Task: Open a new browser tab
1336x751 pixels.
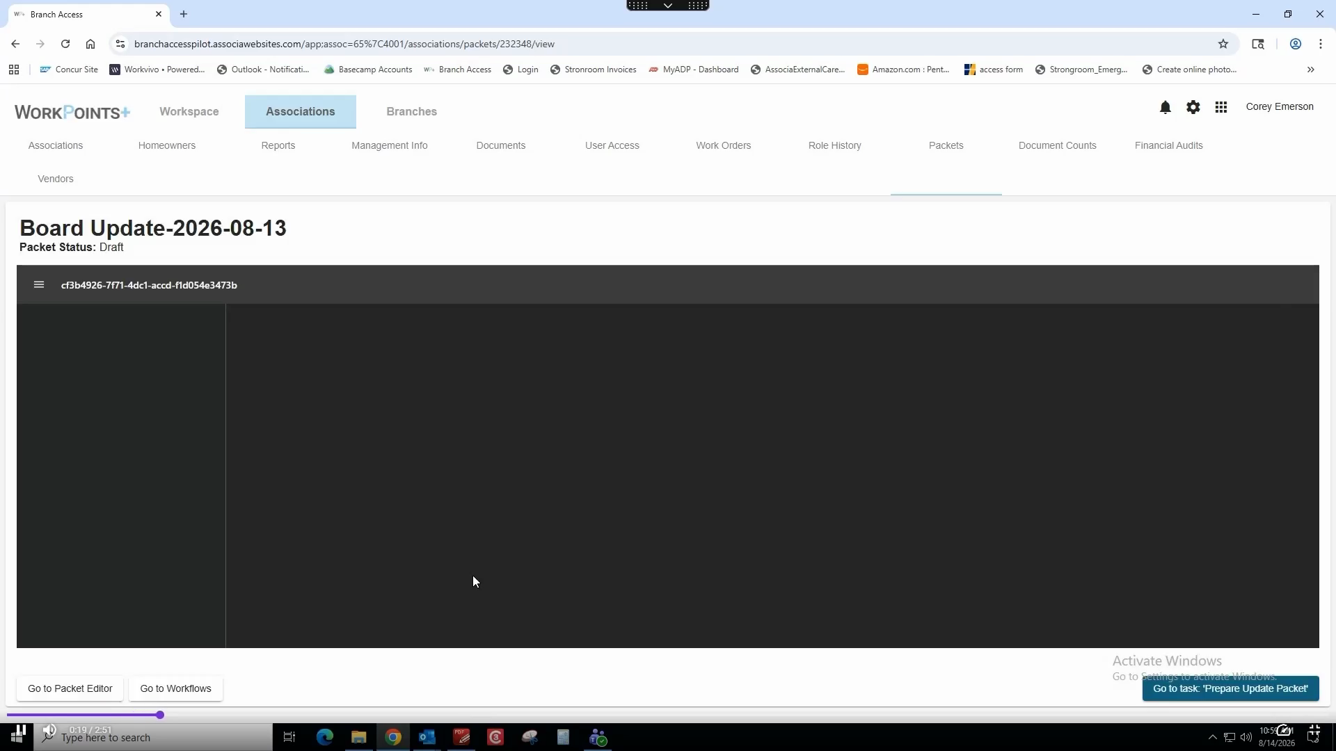Action: (184, 14)
